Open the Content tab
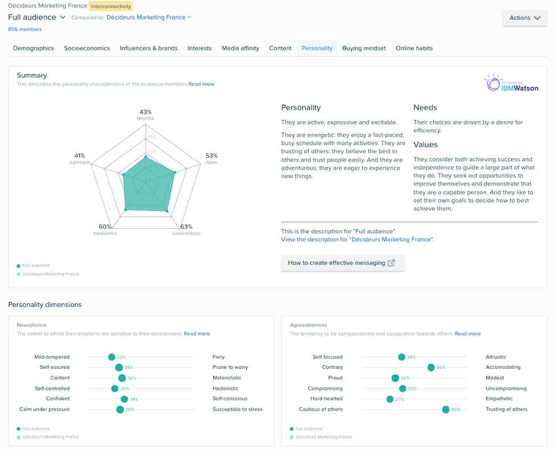Image resolution: width=554 pixels, height=449 pixels. 281,48
